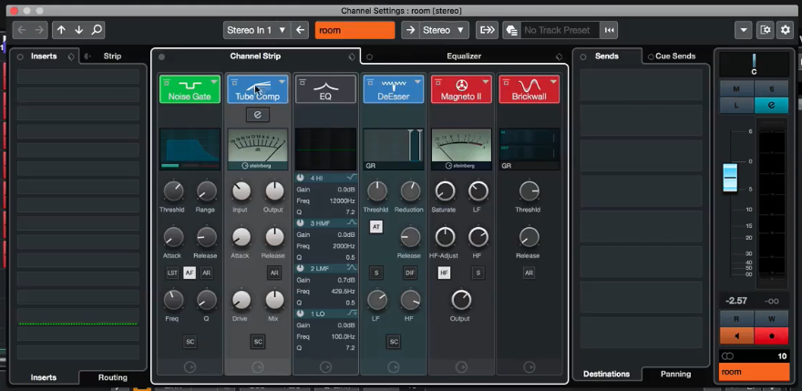Click the Brickwall bottom power icon
This screenshot has height=391, width=802.
pyautogui.click(x=530, y=367)
